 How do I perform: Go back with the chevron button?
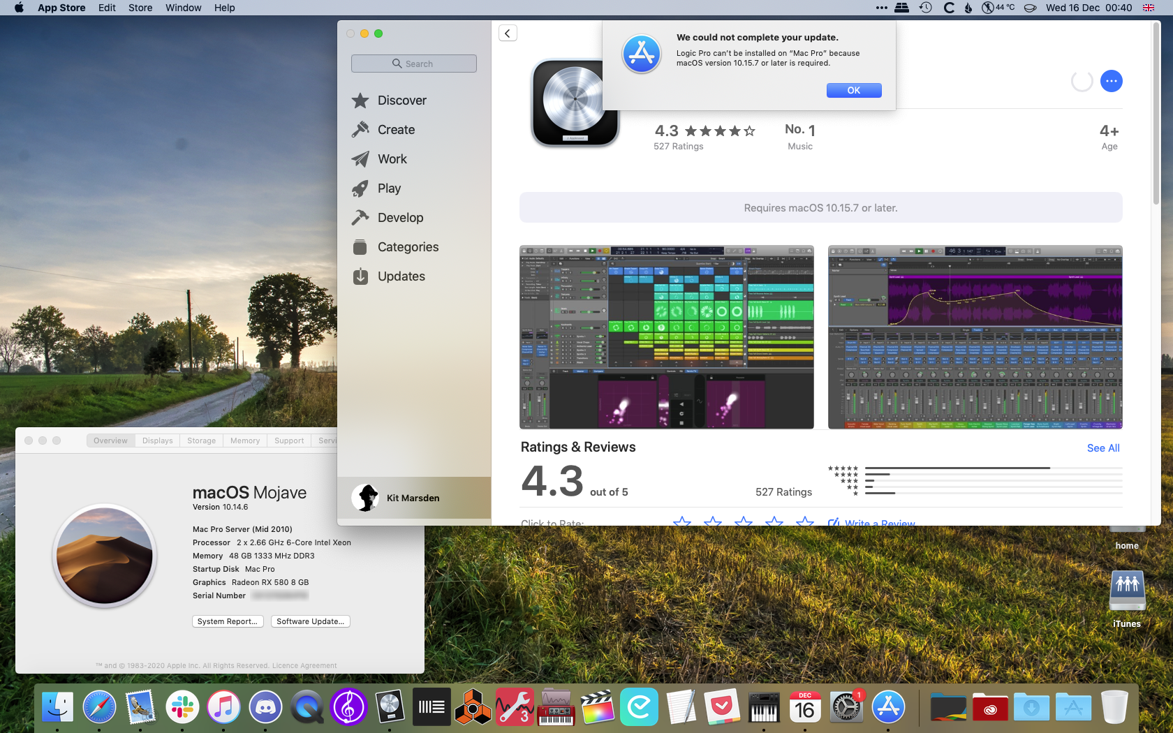coord(508,33)
